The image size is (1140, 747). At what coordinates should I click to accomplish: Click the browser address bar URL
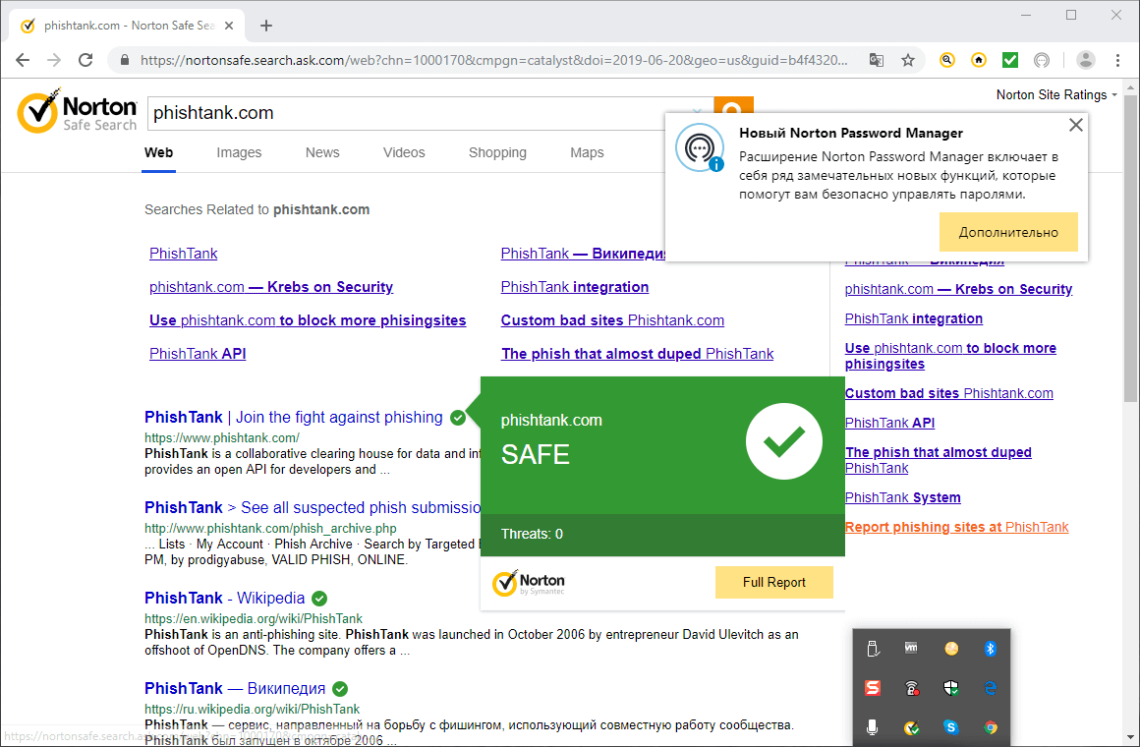point(493,60)
